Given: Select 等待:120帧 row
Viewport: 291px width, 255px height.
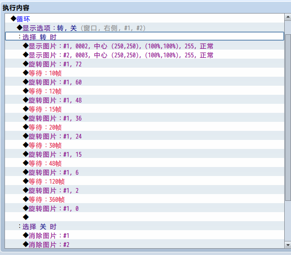Looking at the screenshot, I should tap(145, 181).
